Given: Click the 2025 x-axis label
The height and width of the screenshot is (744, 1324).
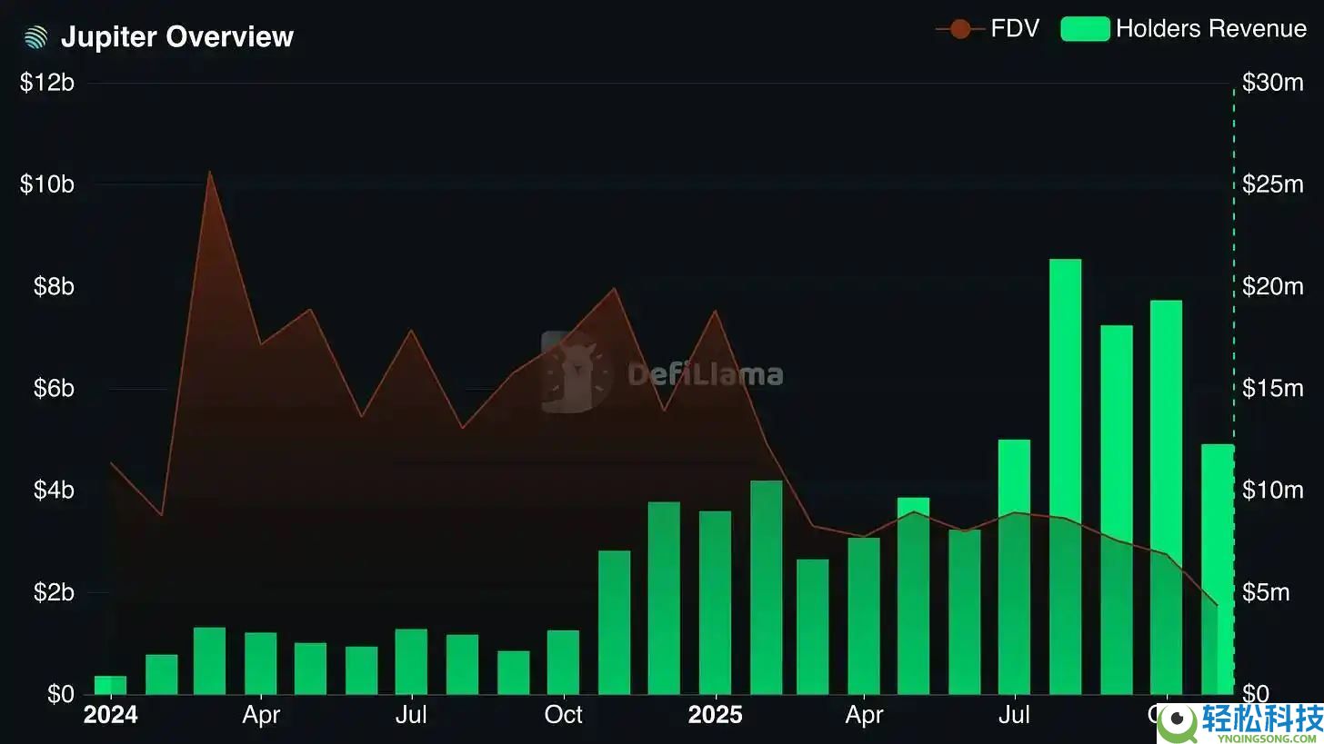Looking at the screenshot, I should coord(715,715).
